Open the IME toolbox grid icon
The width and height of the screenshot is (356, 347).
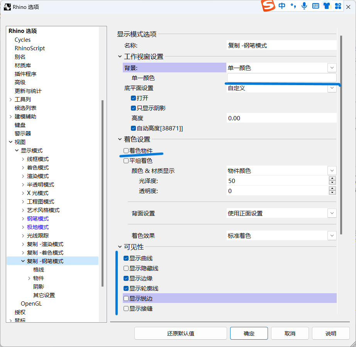[x=338, y=6]
